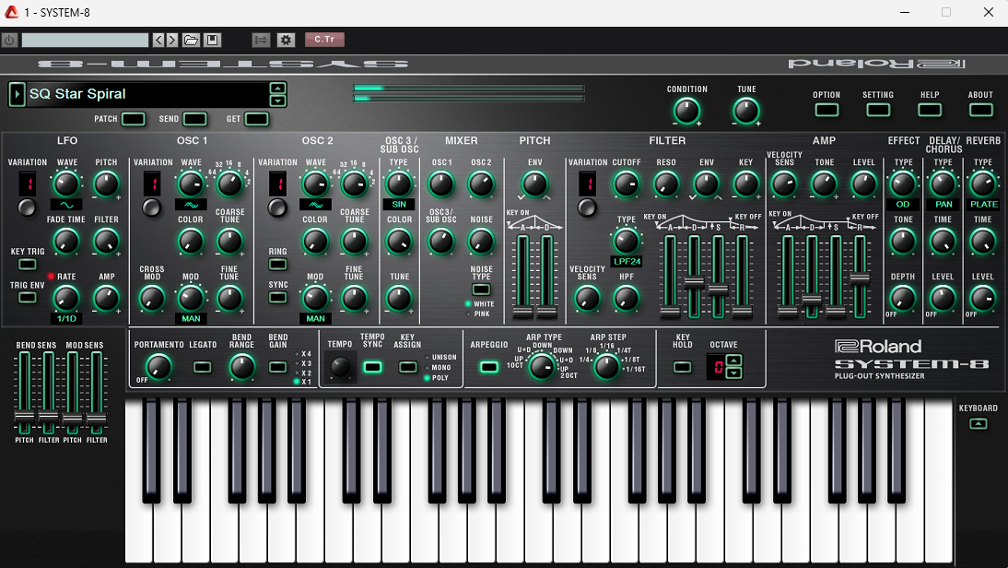Viewport: 1008px width, 568px height.
Task: Open preset folder icon in toolbar
Action: click(x=191, y=40)
